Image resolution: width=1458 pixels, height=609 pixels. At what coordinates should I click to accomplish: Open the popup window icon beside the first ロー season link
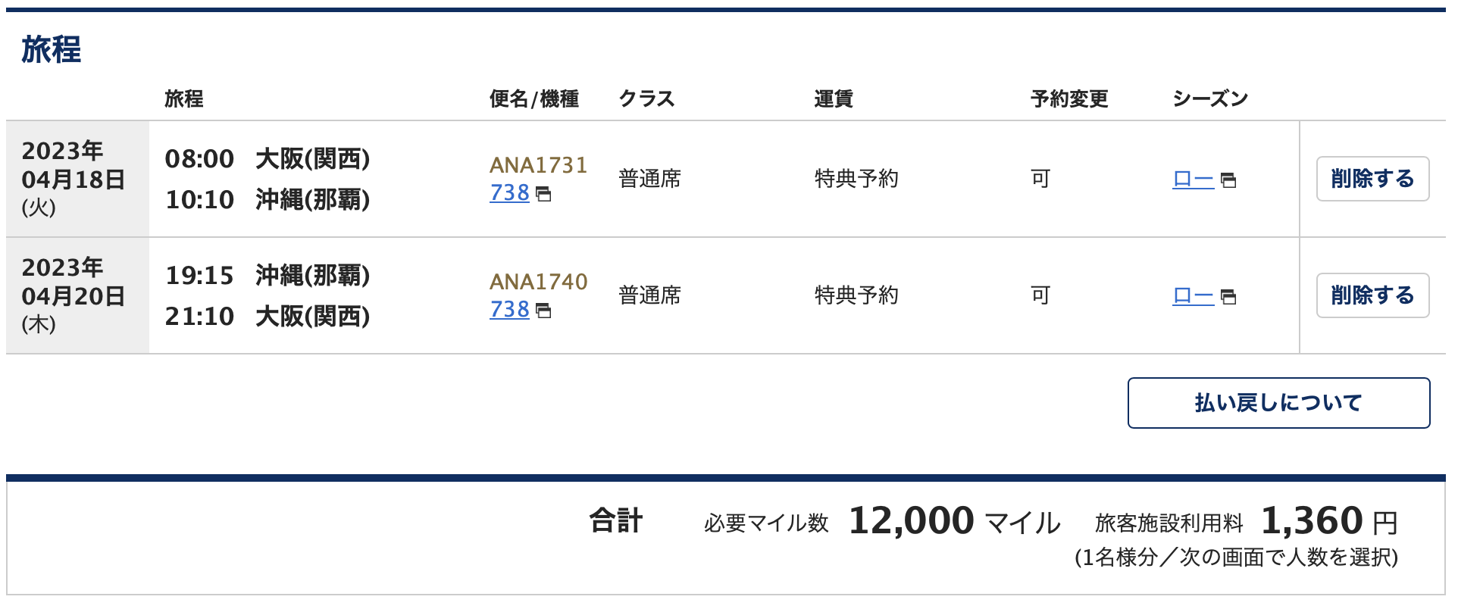pyautogui.click(x=1228, y=180)
